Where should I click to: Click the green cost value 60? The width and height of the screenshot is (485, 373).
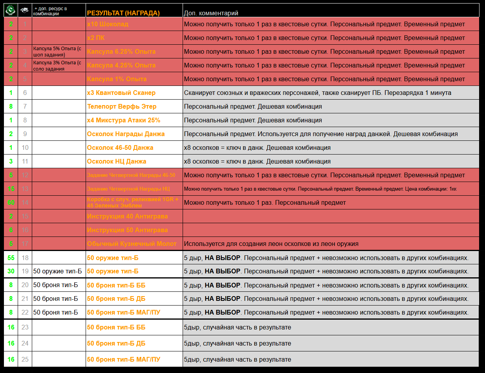(11, 203)
